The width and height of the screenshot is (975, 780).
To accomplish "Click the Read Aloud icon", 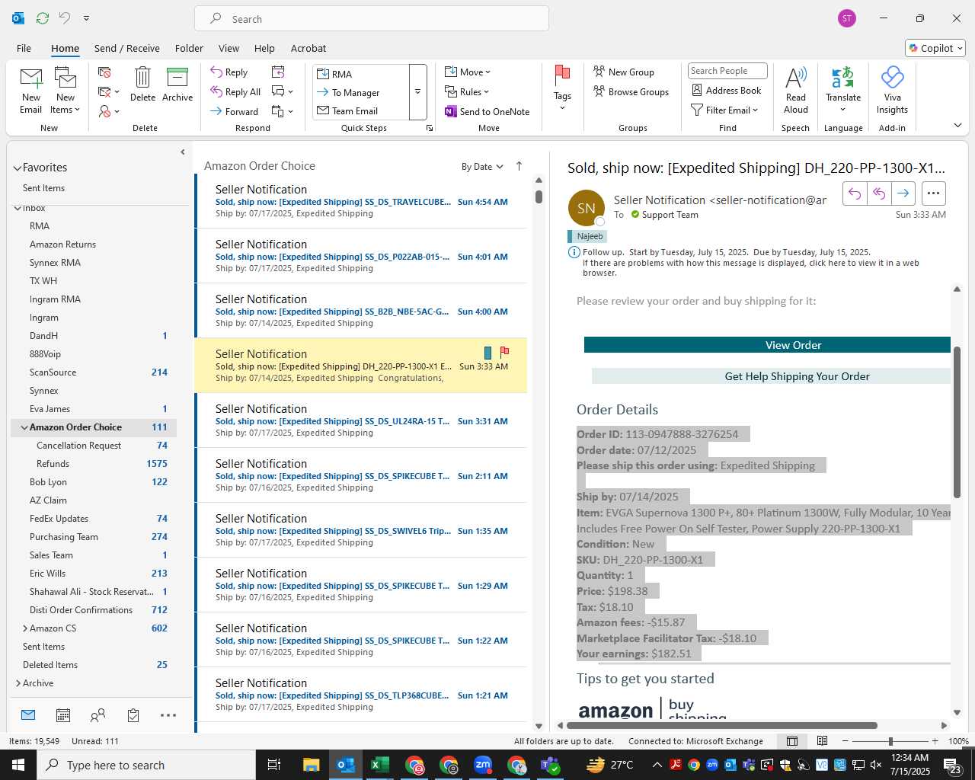I will pyautogui.click(x=796, y=90).
